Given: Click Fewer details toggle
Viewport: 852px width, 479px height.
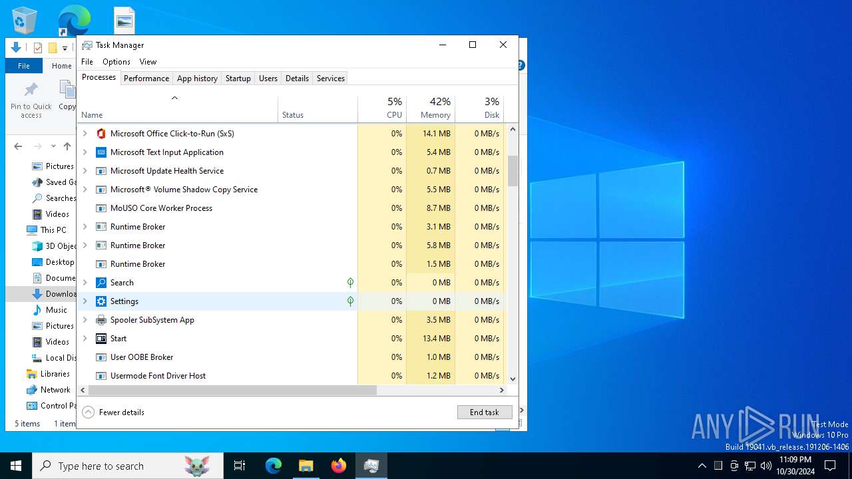Looking at the screenshot, I should click(x=113, y=412).
